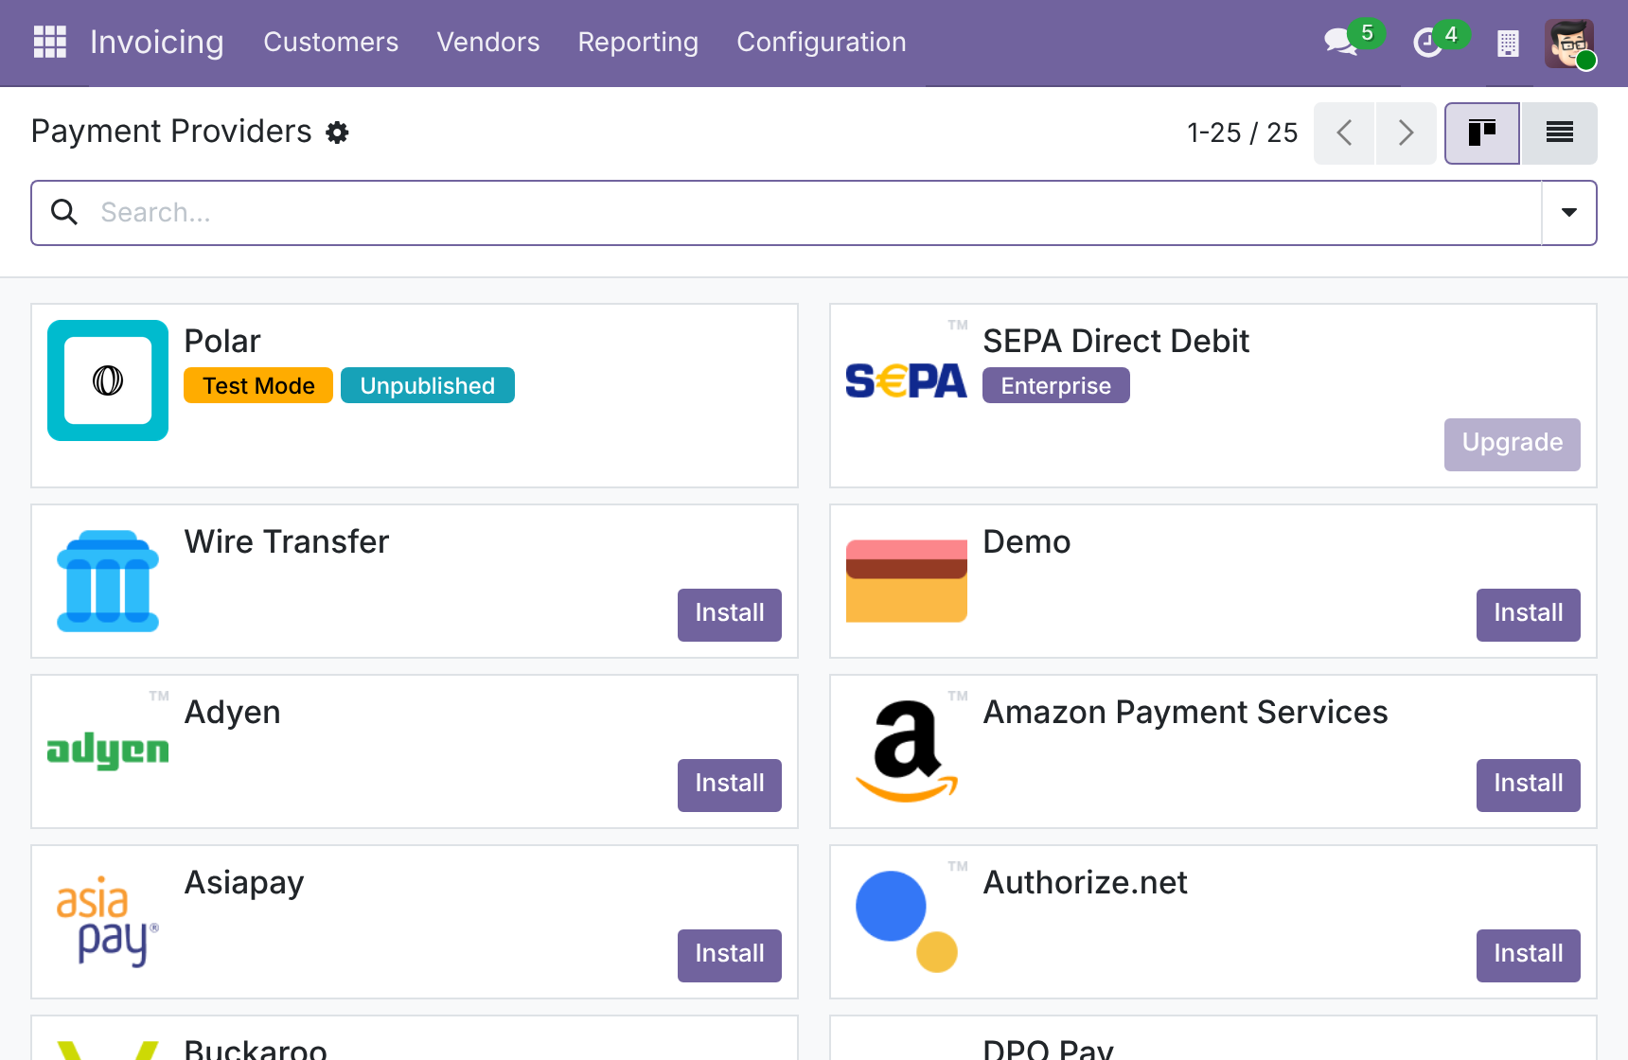This screenshot has height=1060, width=1628.
Task: Open the Polar provider logo
Action: [x=108, y=380]
